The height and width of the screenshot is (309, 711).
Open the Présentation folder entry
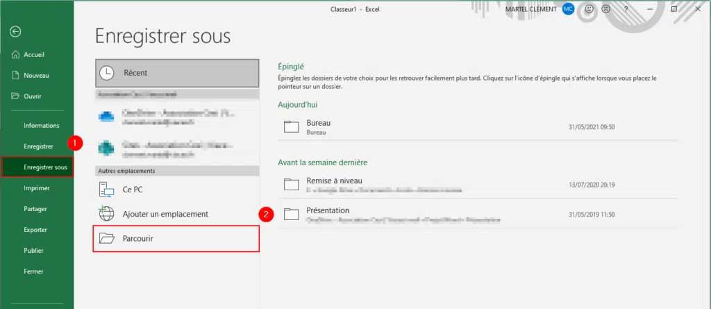point(328,213)
